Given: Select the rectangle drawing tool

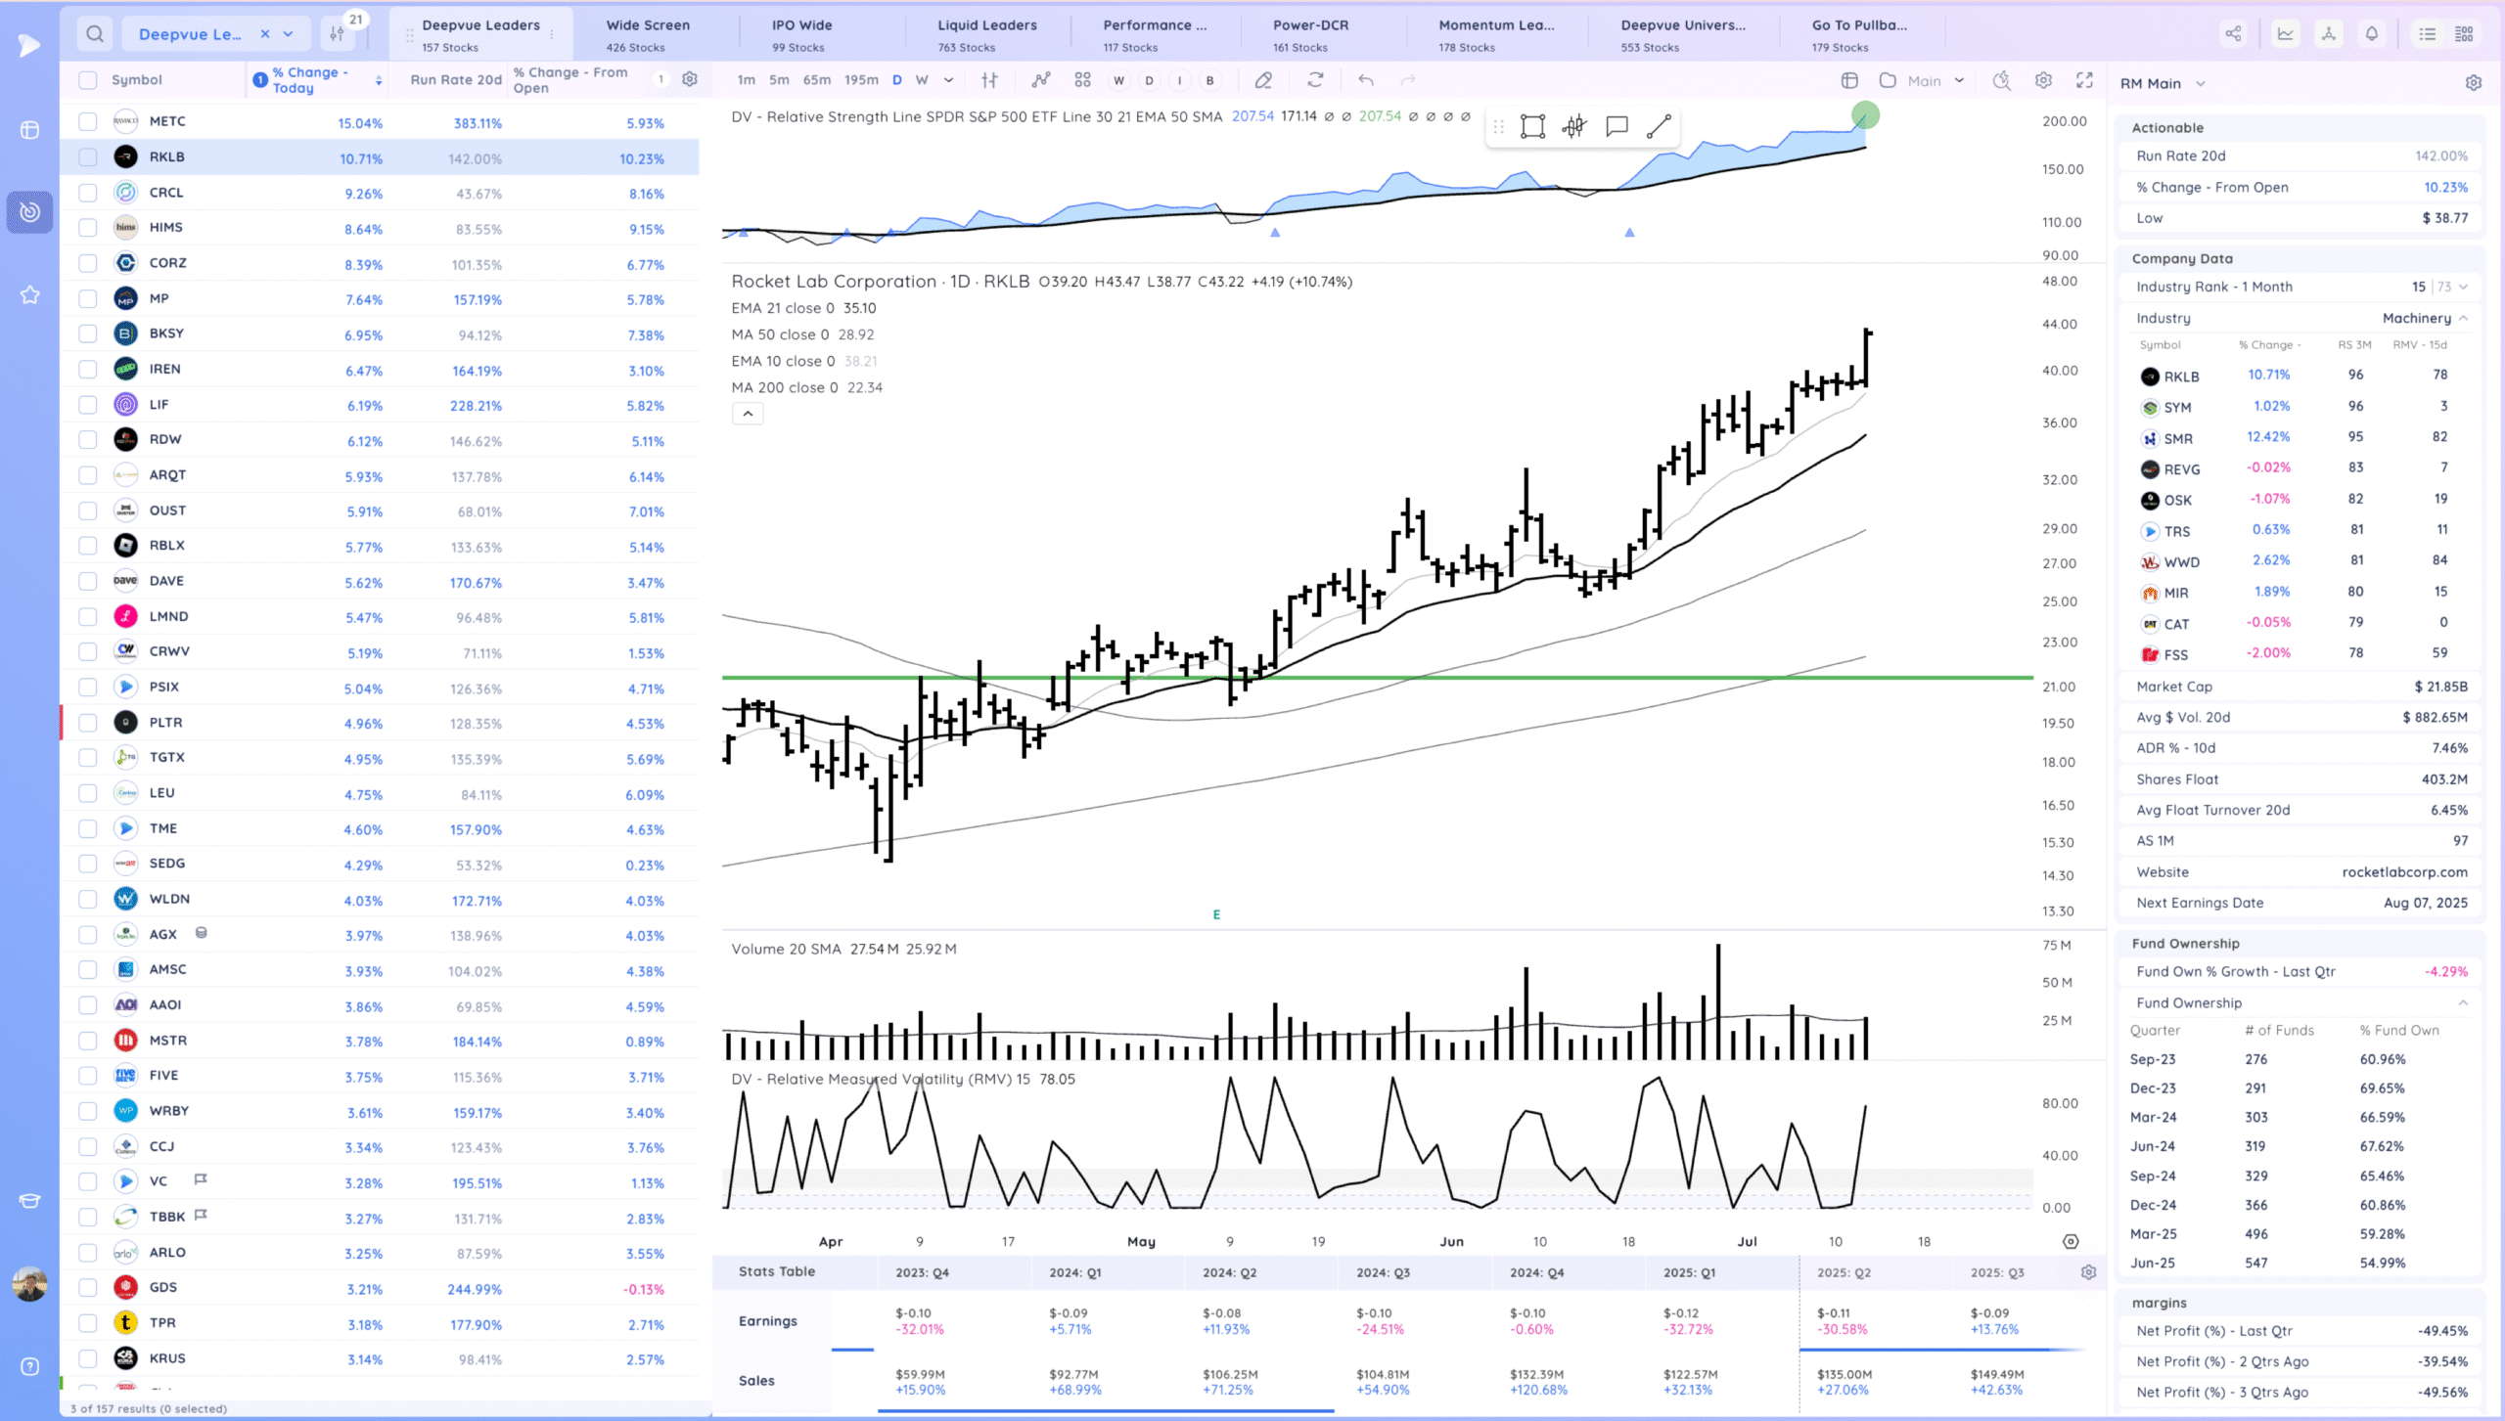Looking at the screenshot, I should (x=1532, y=126).
